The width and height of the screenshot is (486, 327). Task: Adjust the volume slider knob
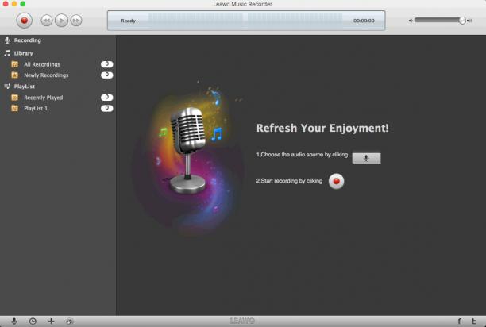pos(462,21)
